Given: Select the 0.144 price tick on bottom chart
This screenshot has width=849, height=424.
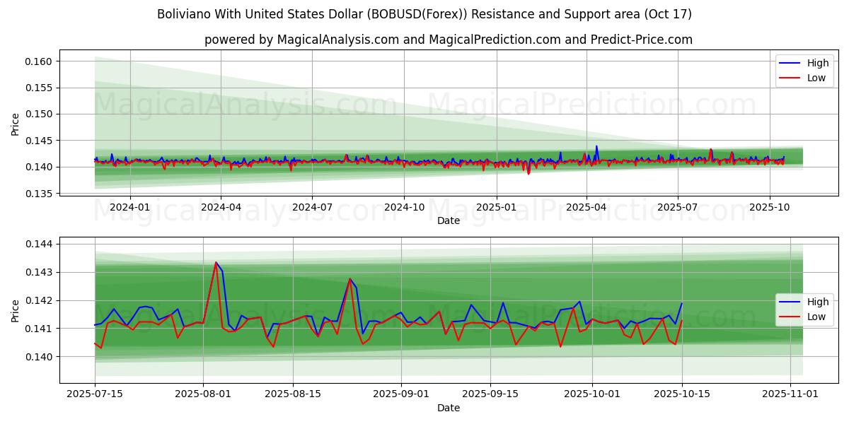Looking at the screenshot, I should (x=39, y=244).
